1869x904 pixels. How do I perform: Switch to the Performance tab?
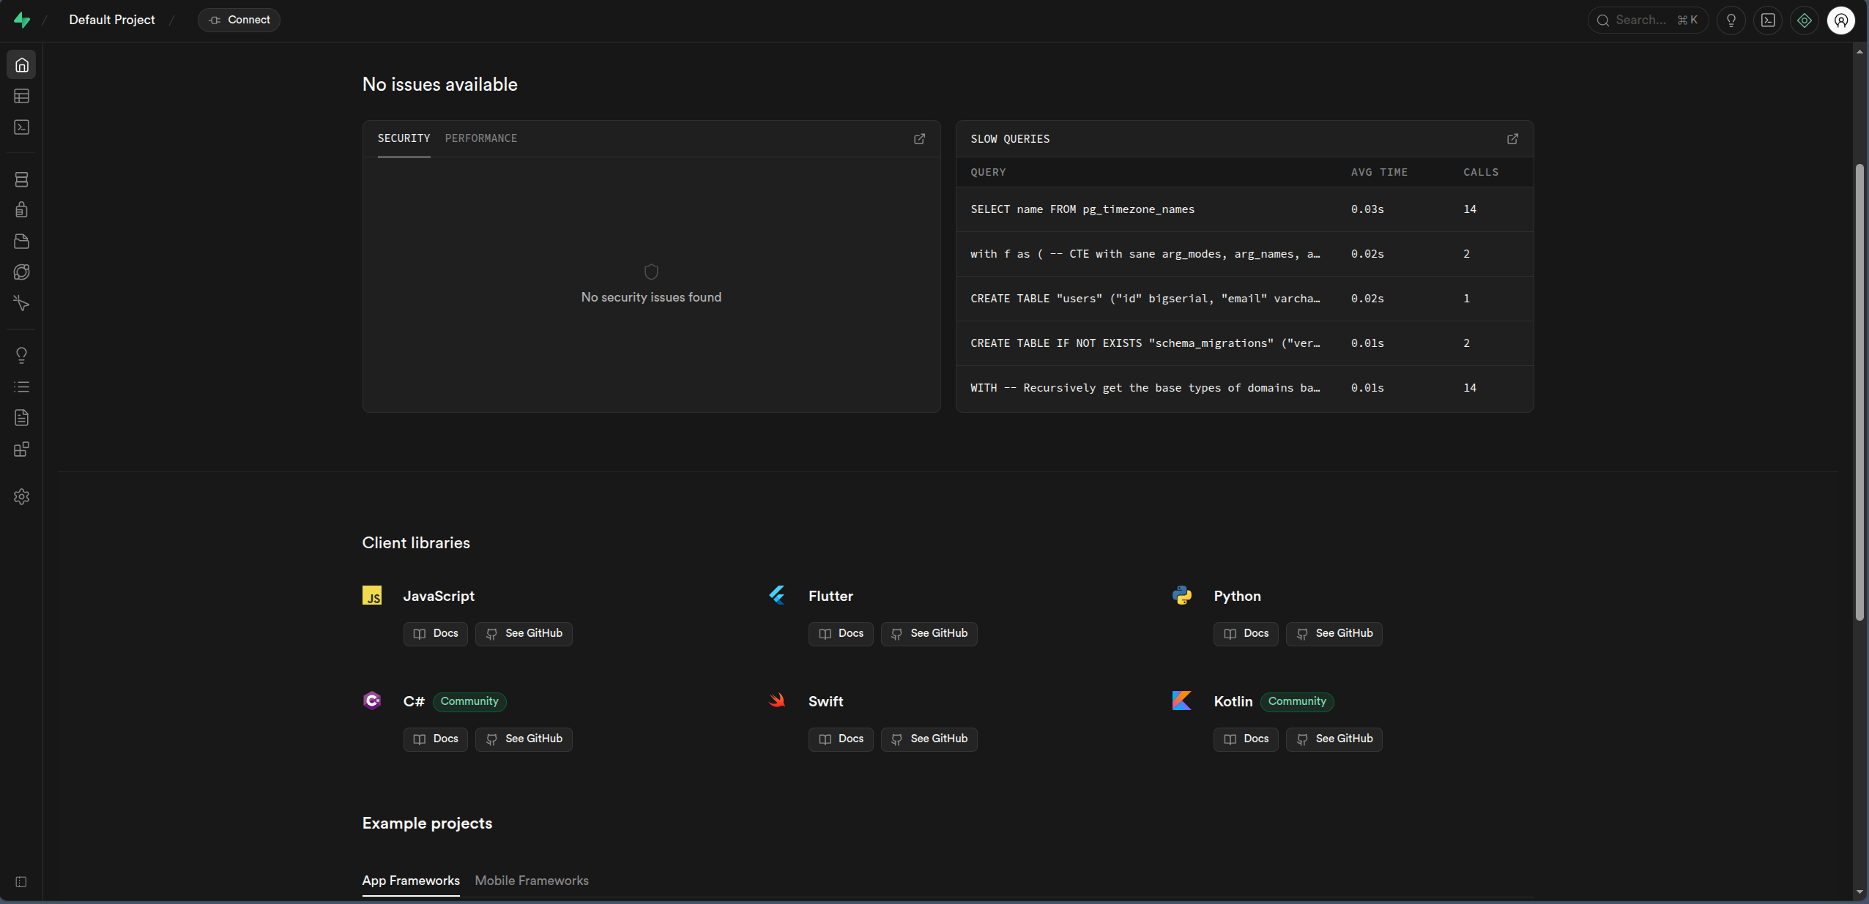tap(480, 138)
